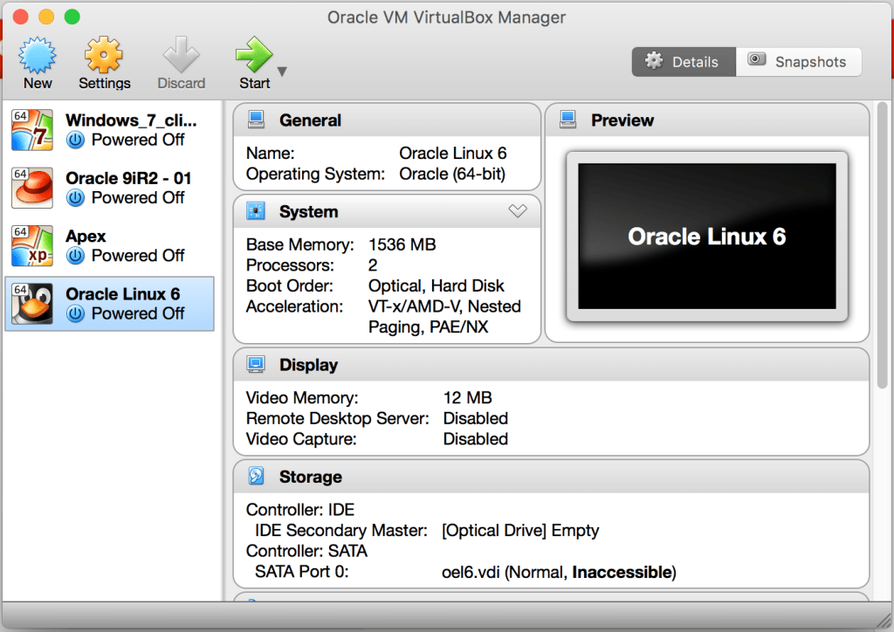Open the General section header

tap(387, 120)
